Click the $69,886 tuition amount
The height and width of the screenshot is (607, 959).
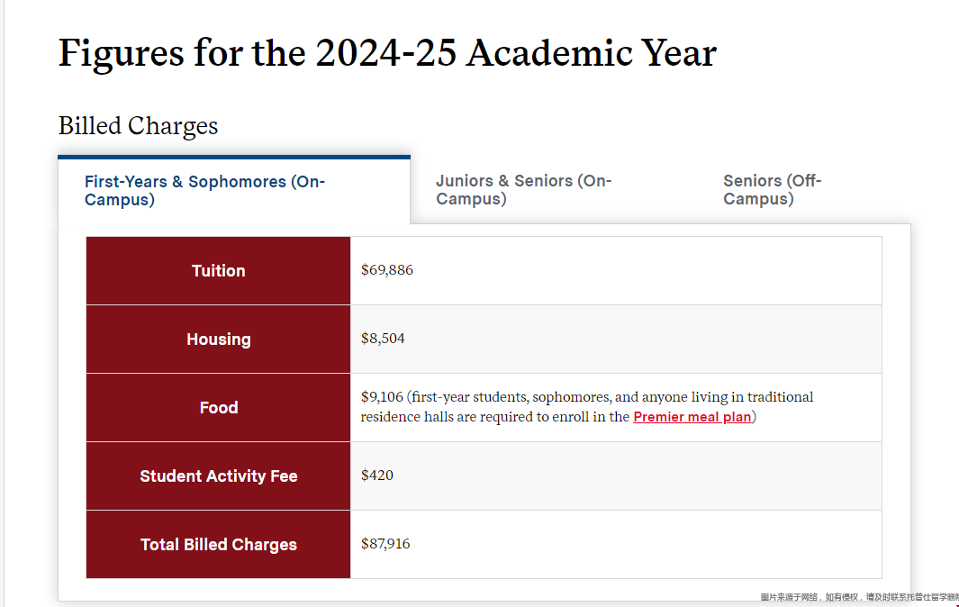point(387,270)
